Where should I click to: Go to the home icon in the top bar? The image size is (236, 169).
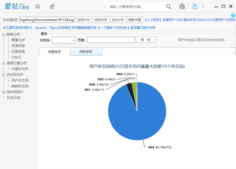38,6
